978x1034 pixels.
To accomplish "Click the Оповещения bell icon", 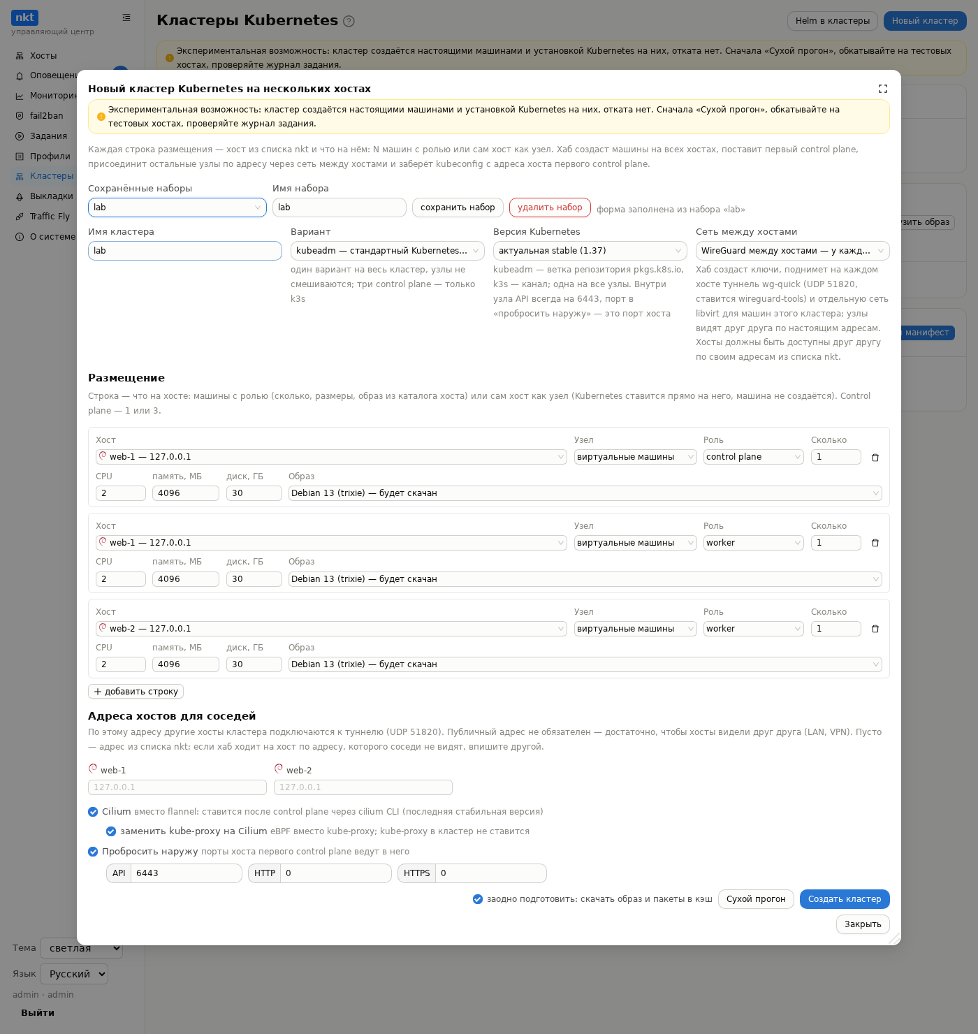I will pyautogui.click(x=20, y=75).
